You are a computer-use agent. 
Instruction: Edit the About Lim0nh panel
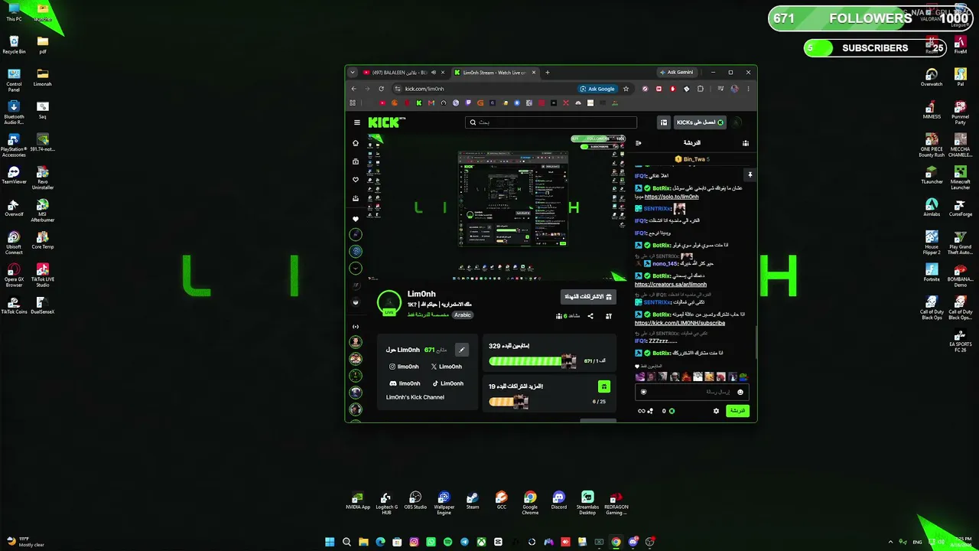coord(461,350)
